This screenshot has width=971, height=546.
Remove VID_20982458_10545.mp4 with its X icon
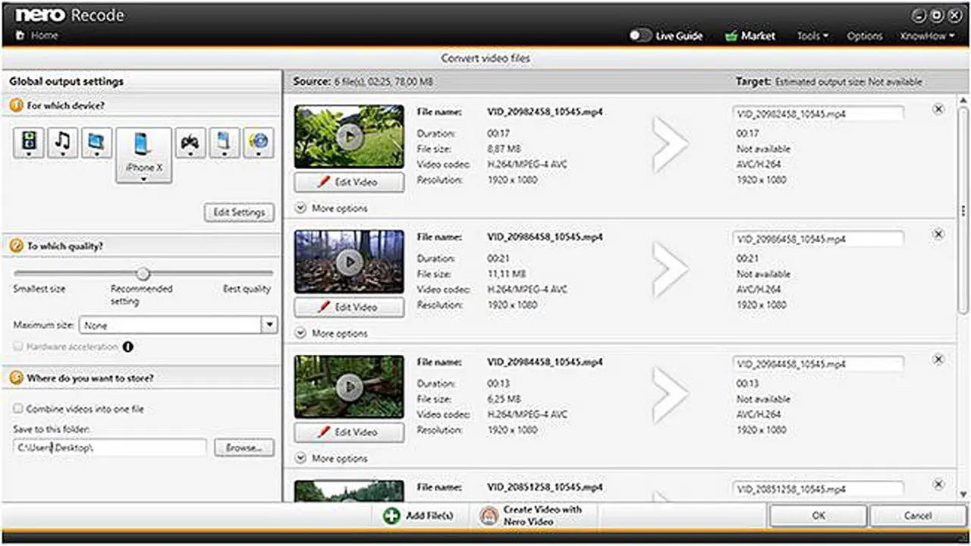[x=938, y=109]
